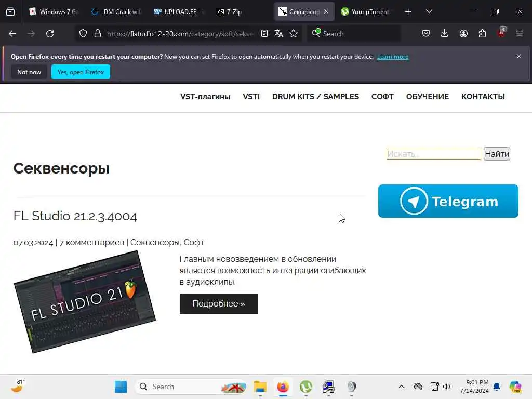Open Firefox application menu
Image resolution: width=532 pixels, height=399 pixels.
coord(520,34)
